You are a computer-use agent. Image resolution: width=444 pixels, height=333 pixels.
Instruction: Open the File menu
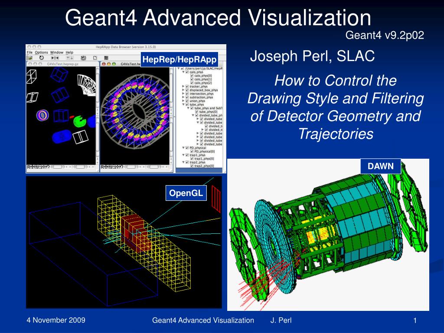pos(29,52)
